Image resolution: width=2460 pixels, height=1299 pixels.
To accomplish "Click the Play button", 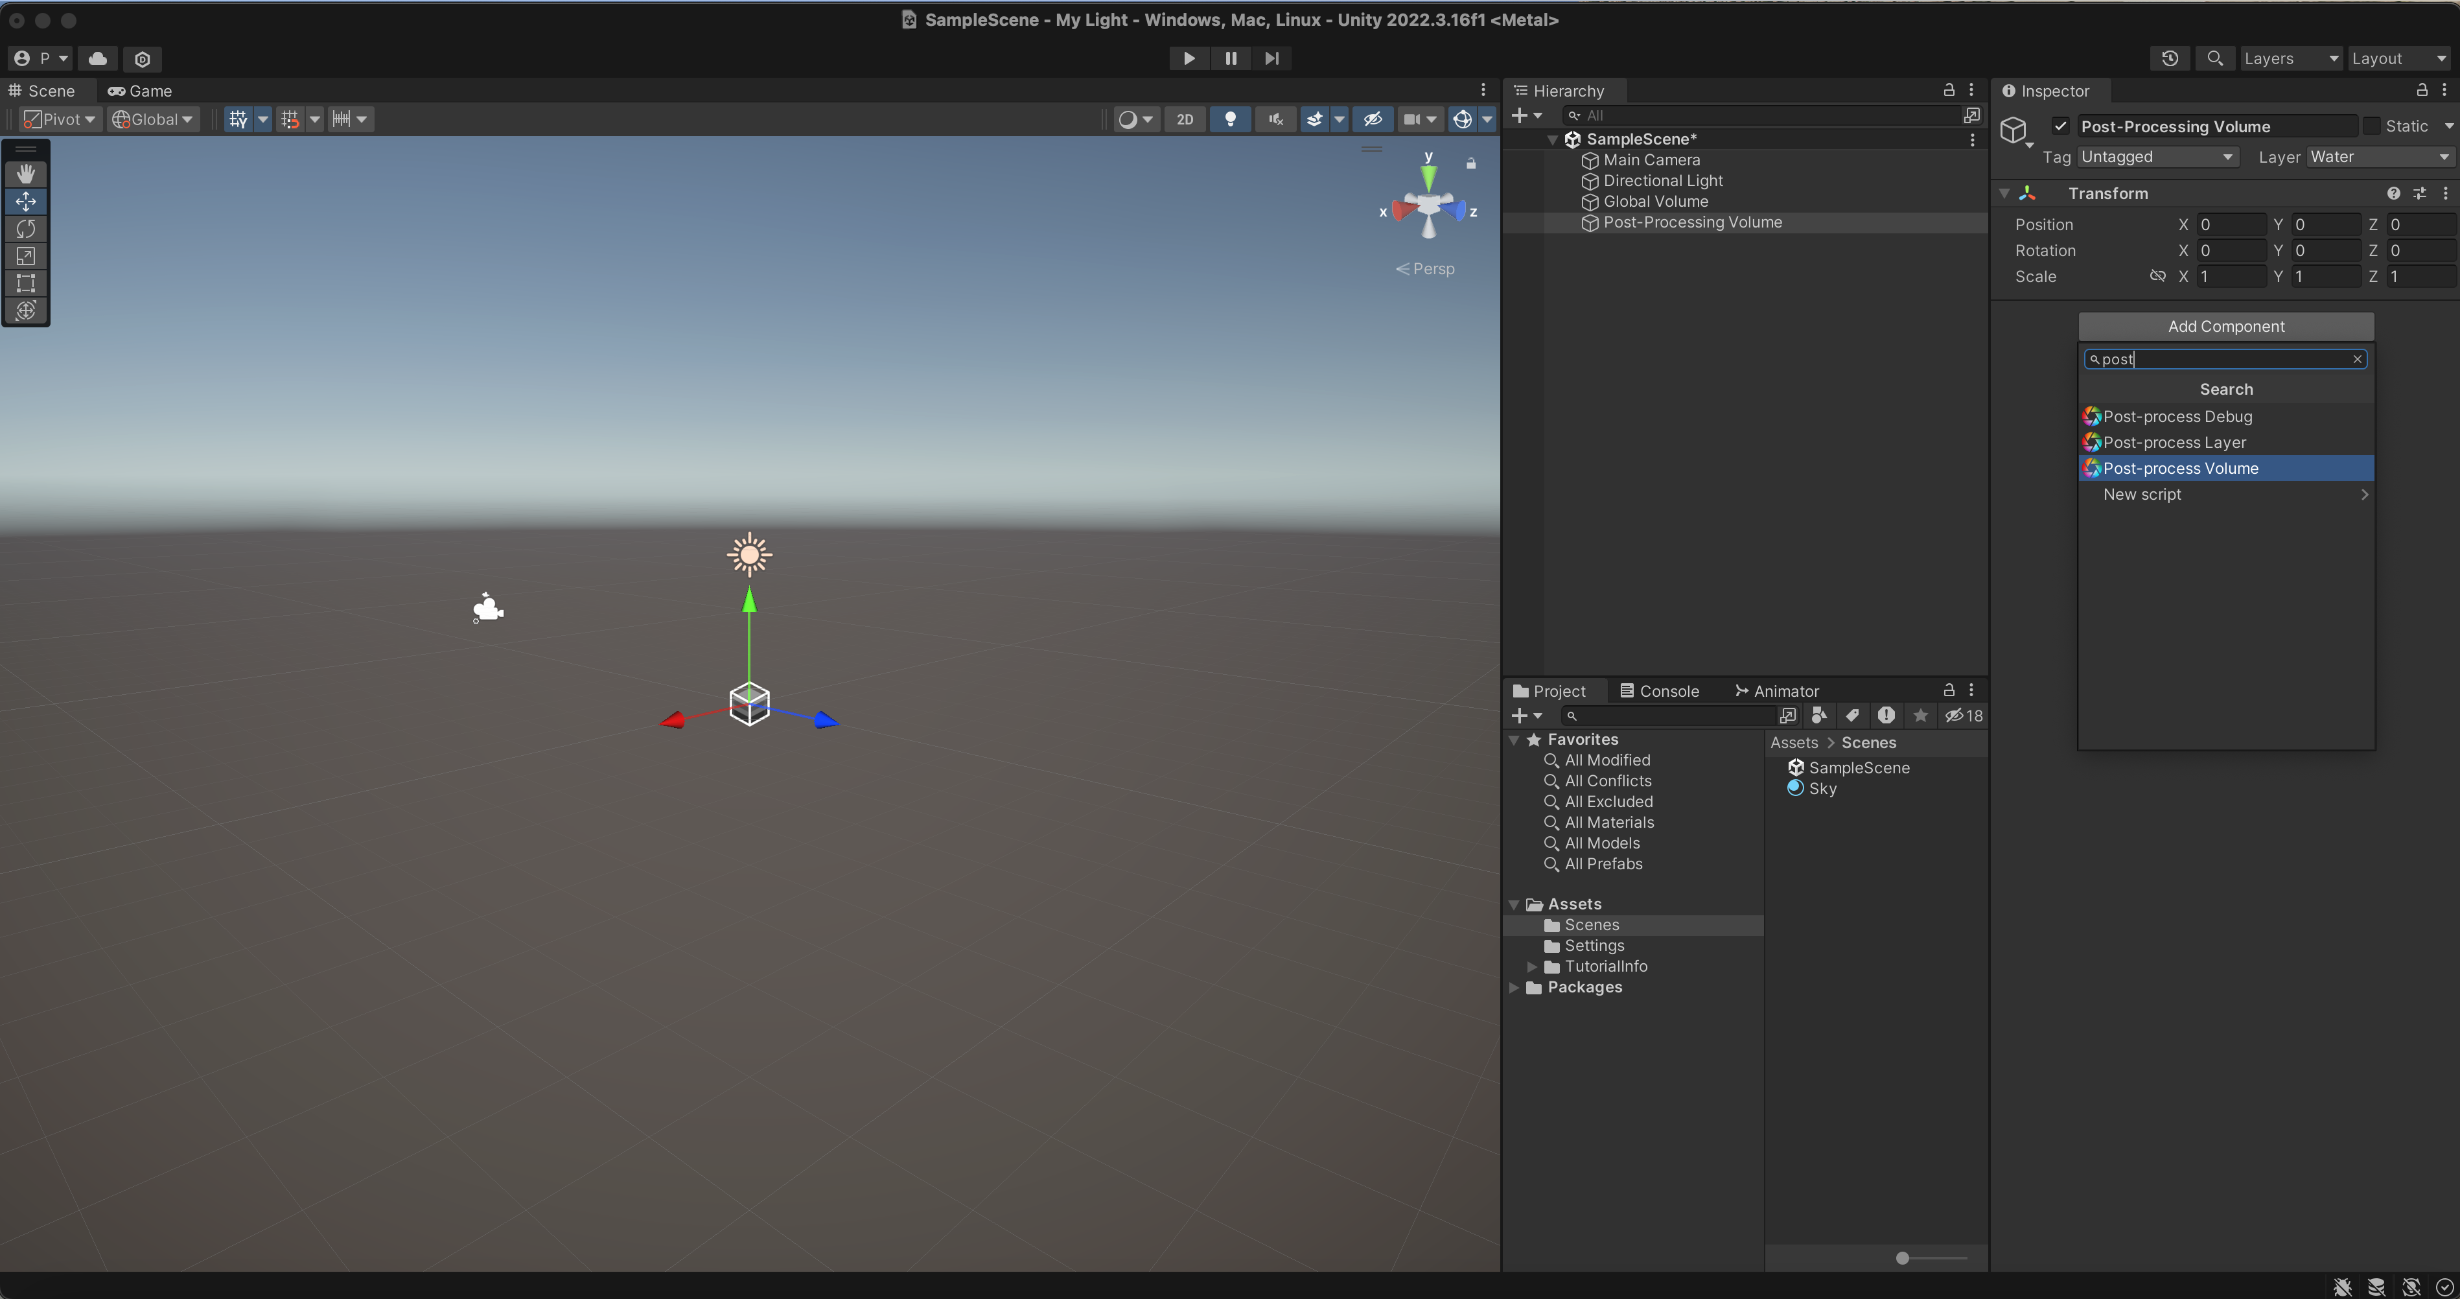I will (1188, 58).
